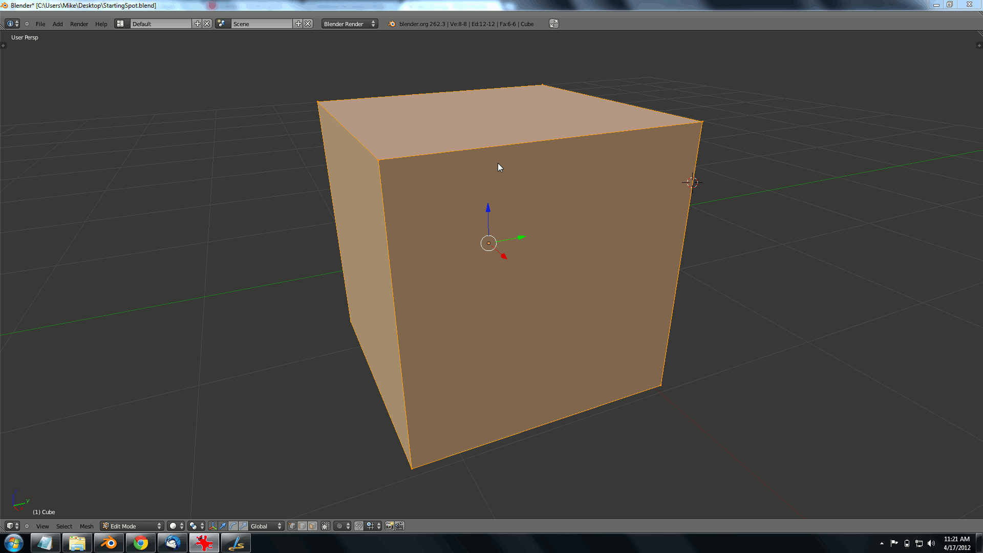
Task: Toggle fullscreen with the back-to-previous icon
Action: [x=554, y=24]
